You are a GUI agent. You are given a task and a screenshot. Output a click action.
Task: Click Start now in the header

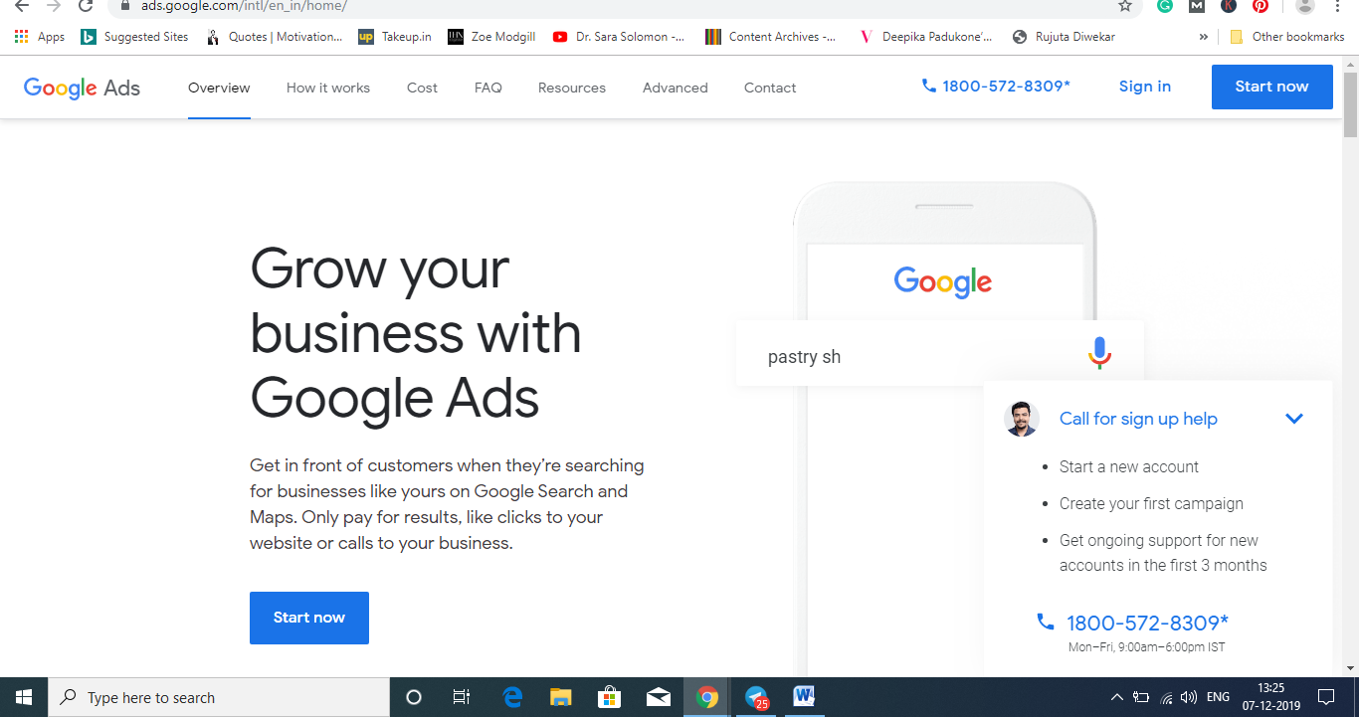pyautogui.click(x=1271, y=87)
